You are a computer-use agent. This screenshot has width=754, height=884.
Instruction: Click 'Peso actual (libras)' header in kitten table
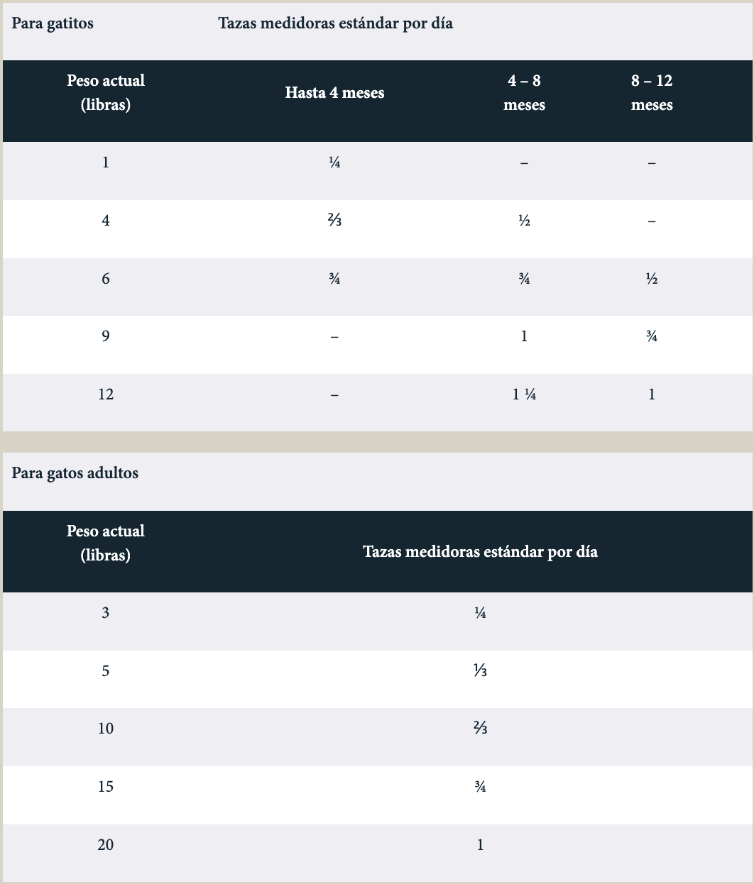tap(106, 93)
